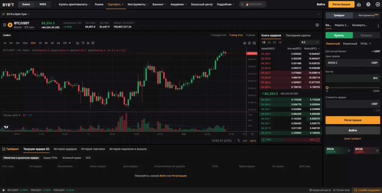The height and width of the screenshot is (193, 382).
Task: Click the circled target icon in chart toolbar
Action: pyautogui.click(x=93, y=43)
